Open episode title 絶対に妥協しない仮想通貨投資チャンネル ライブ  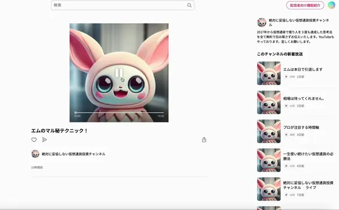tap(308, 185)
